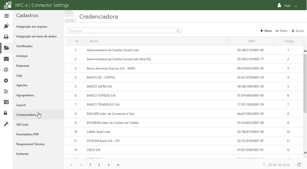Image resolution: width=307 pixels, height=169 pixels.
Task: Go to last page of results
Action: pyautogui.click(x=118, y=165)
